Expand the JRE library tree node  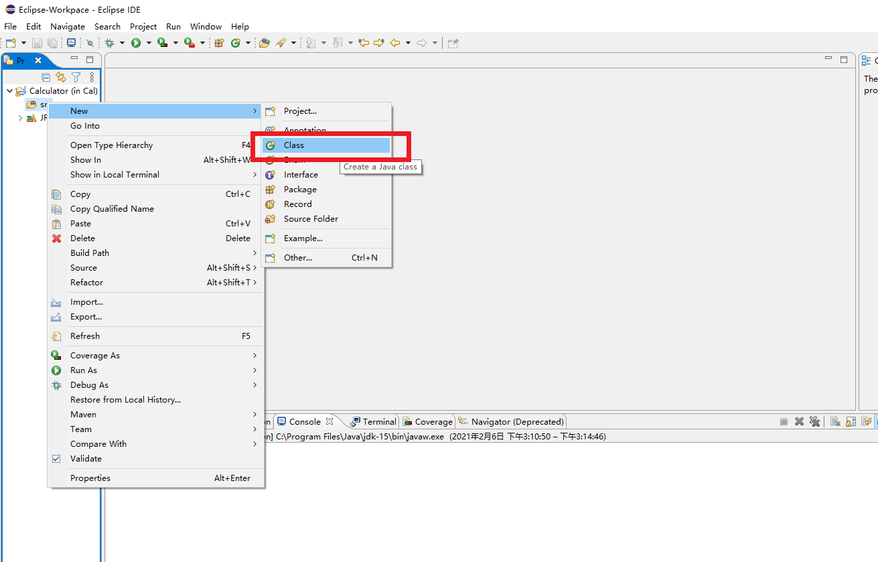click(20, 118)
